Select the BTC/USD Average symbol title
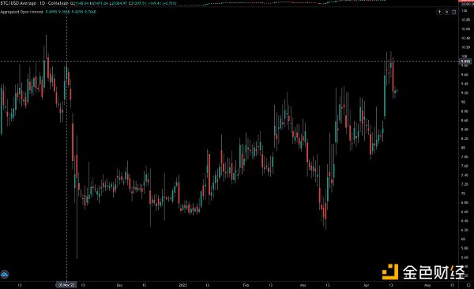This screenshot has height=289, width=474. (18, 3)
